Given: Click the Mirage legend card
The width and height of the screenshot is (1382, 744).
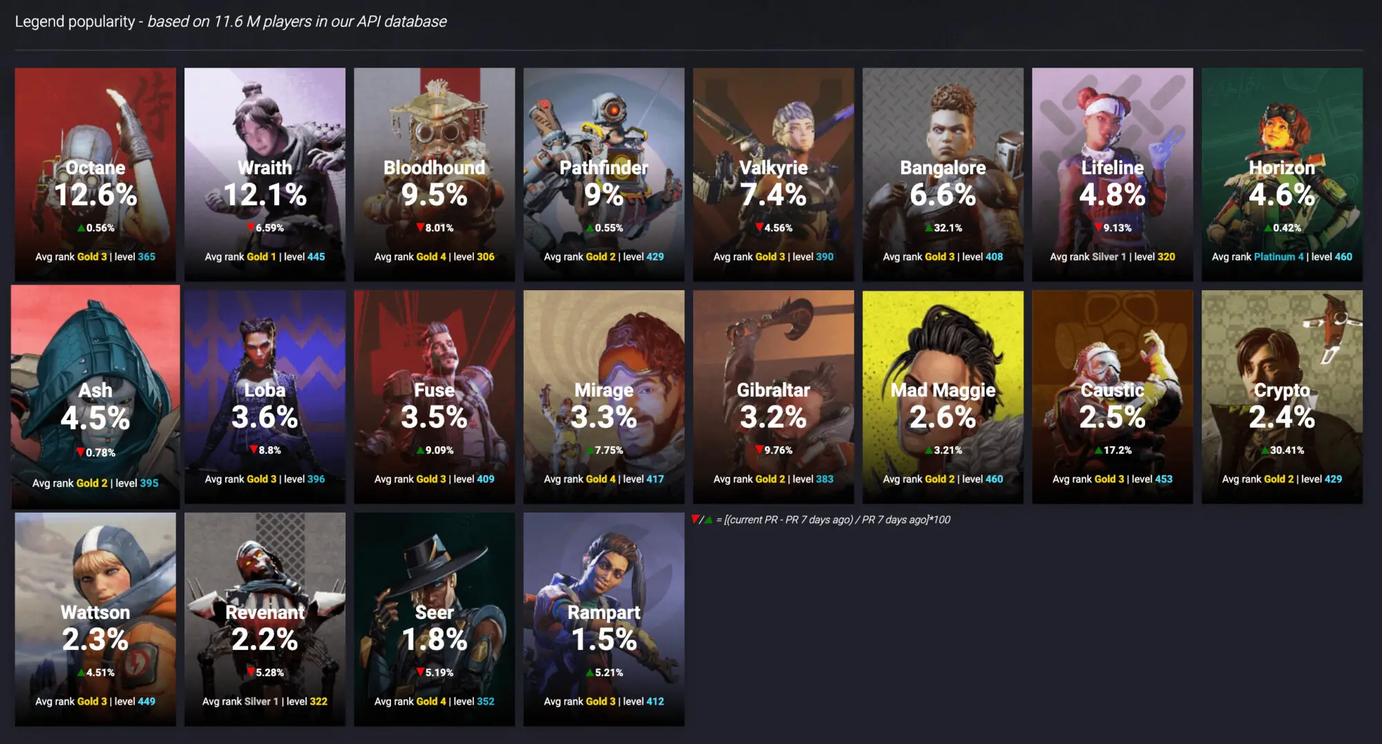Looking at the screenshot, I should [604, 397].
